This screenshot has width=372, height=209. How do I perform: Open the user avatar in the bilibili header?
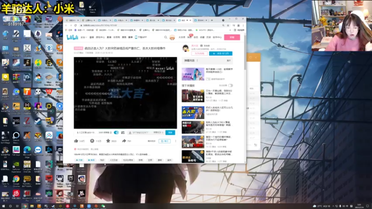[x=172, y=37]
